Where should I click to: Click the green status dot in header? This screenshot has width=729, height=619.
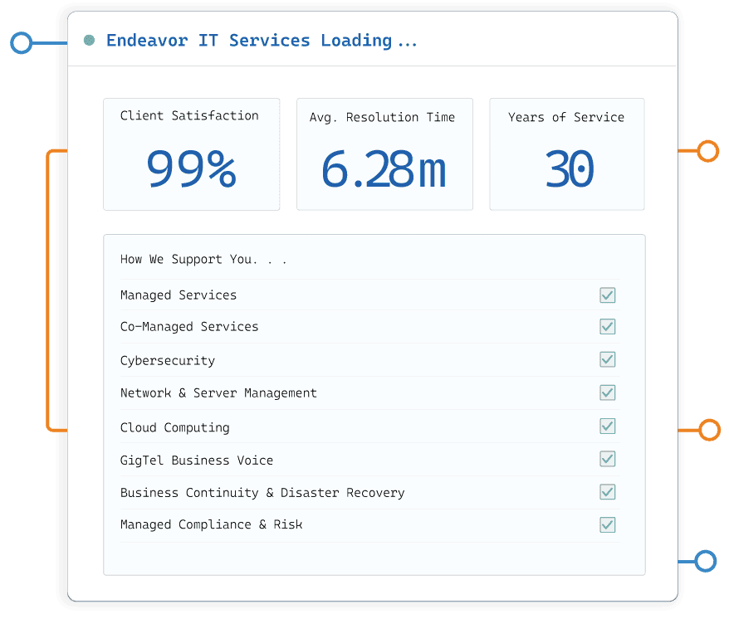point(90,41)
